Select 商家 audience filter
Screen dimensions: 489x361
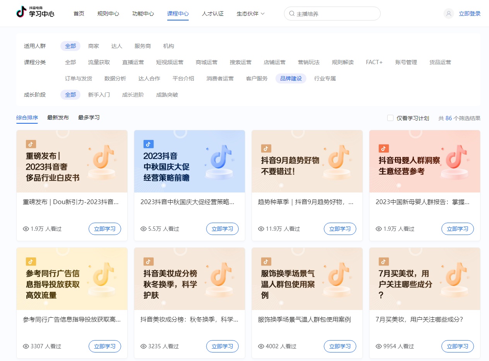[94, 46]
